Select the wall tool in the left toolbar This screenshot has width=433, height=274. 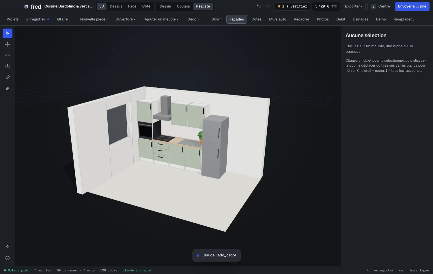pos(8,55)
